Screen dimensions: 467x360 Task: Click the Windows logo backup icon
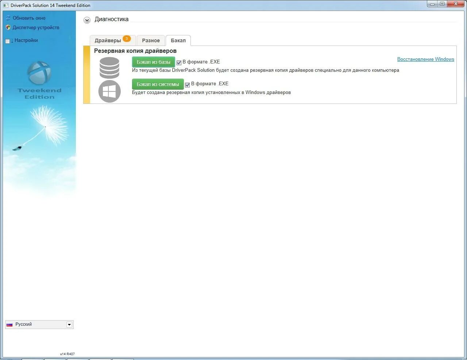click(109, 91)
